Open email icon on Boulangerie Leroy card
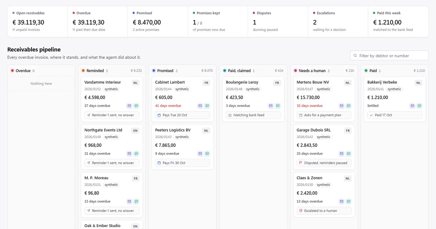Viewport: 436px width, 229px height. (271, 106)
